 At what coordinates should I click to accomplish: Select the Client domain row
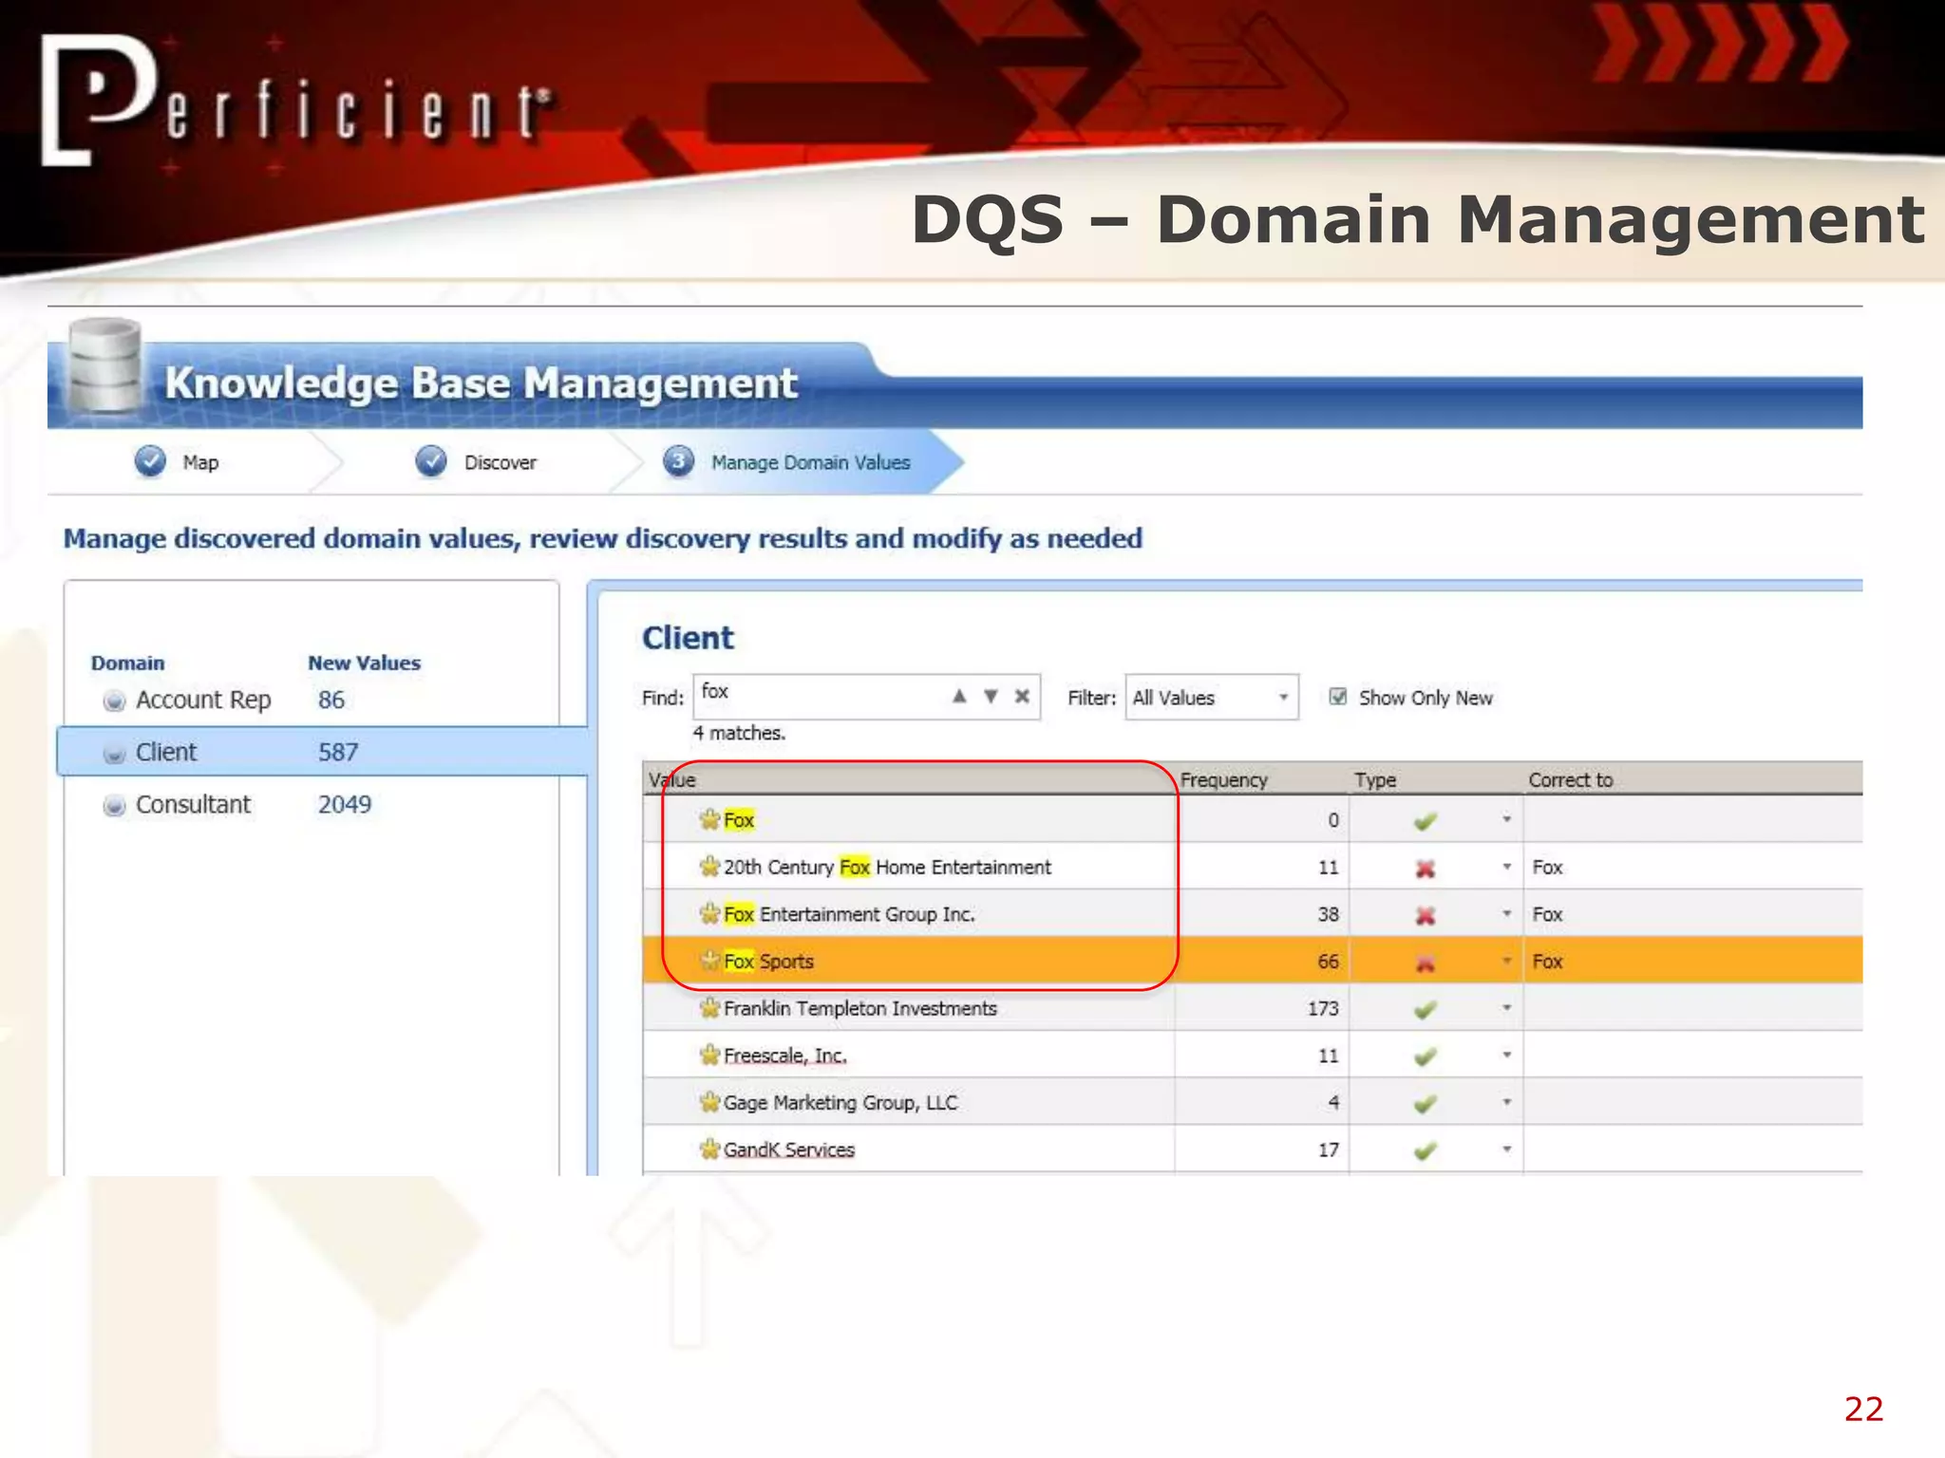323,752
